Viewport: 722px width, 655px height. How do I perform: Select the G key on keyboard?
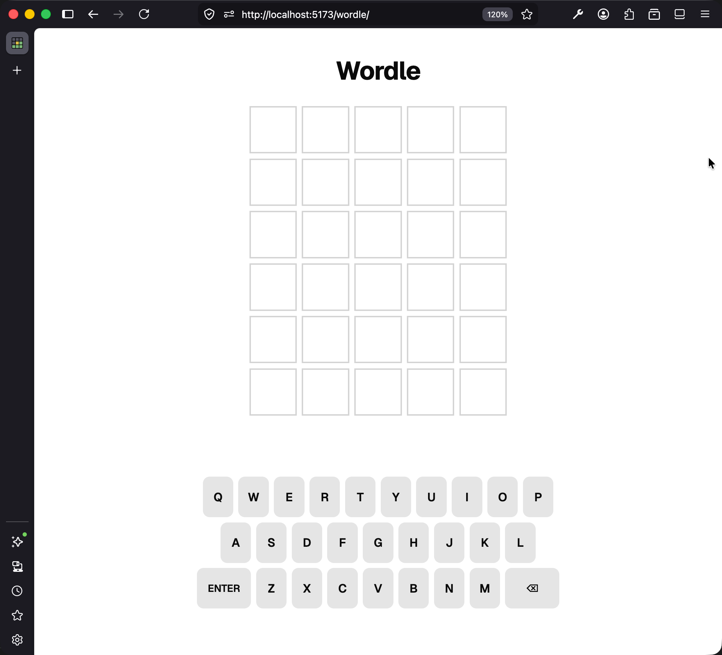(x=378, y=542)
